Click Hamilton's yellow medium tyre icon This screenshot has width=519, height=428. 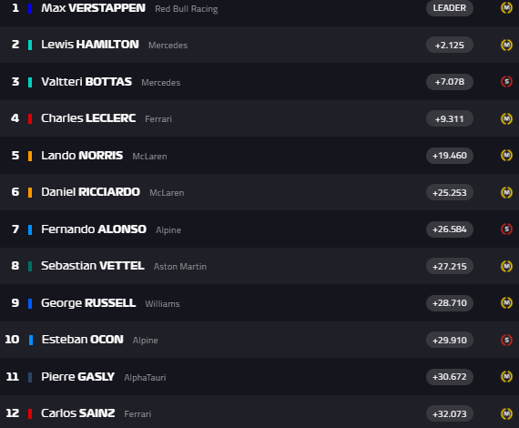506,45
